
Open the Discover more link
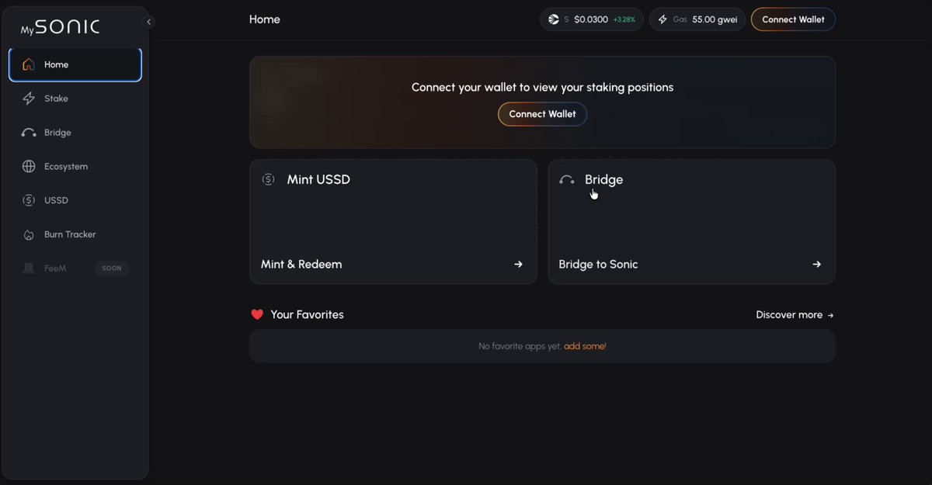point(795,315)
